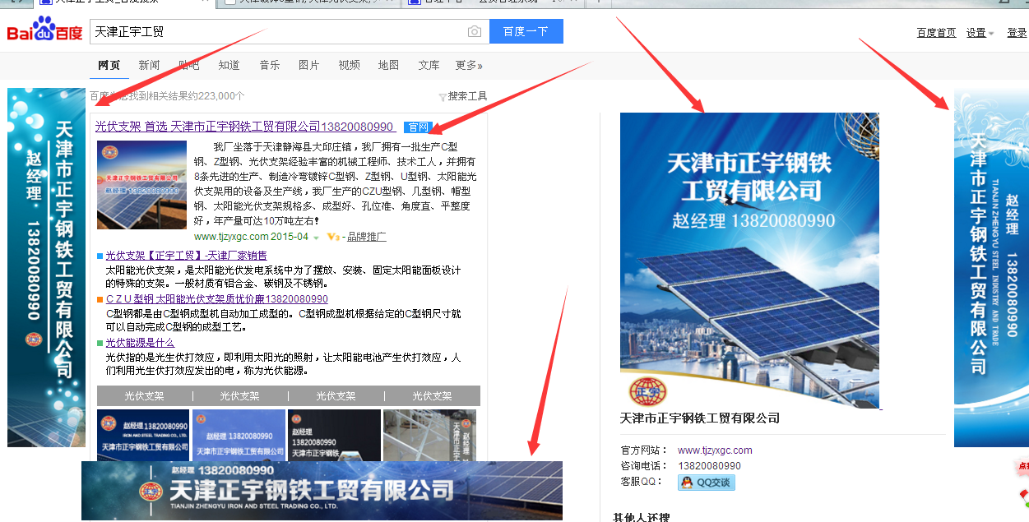Open fourth product thumbnail showing steel frames
The image size is (1029, 522).
(429, 436)
